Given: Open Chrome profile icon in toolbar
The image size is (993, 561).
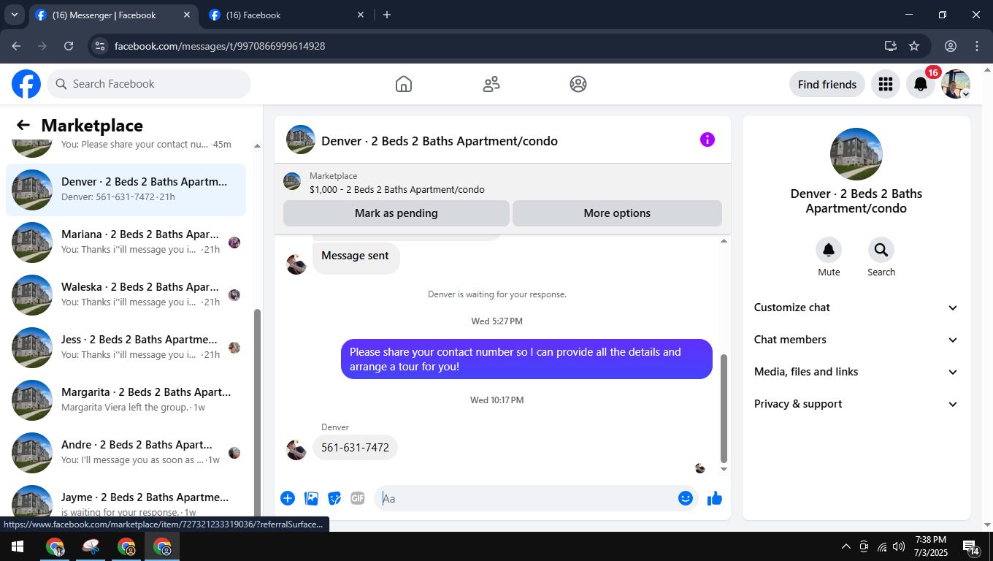Looking at the screenshot, I should 951,46.
